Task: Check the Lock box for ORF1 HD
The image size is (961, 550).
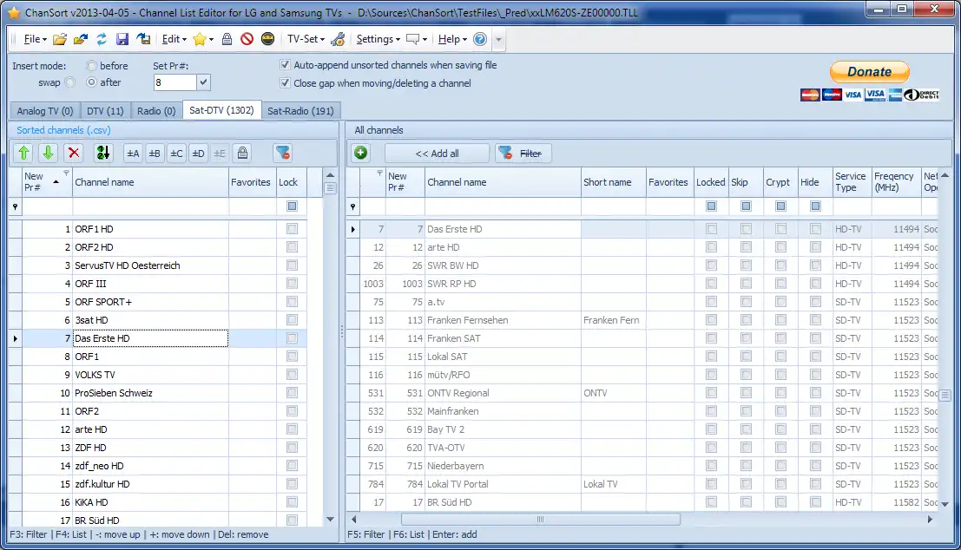Action: pos(292,229)
